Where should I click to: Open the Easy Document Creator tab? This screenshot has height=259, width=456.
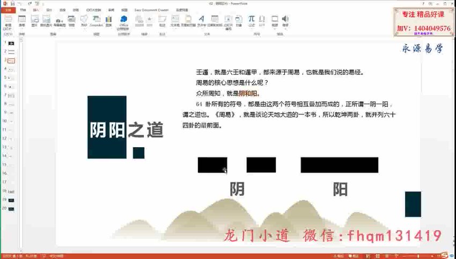(151, 10)
